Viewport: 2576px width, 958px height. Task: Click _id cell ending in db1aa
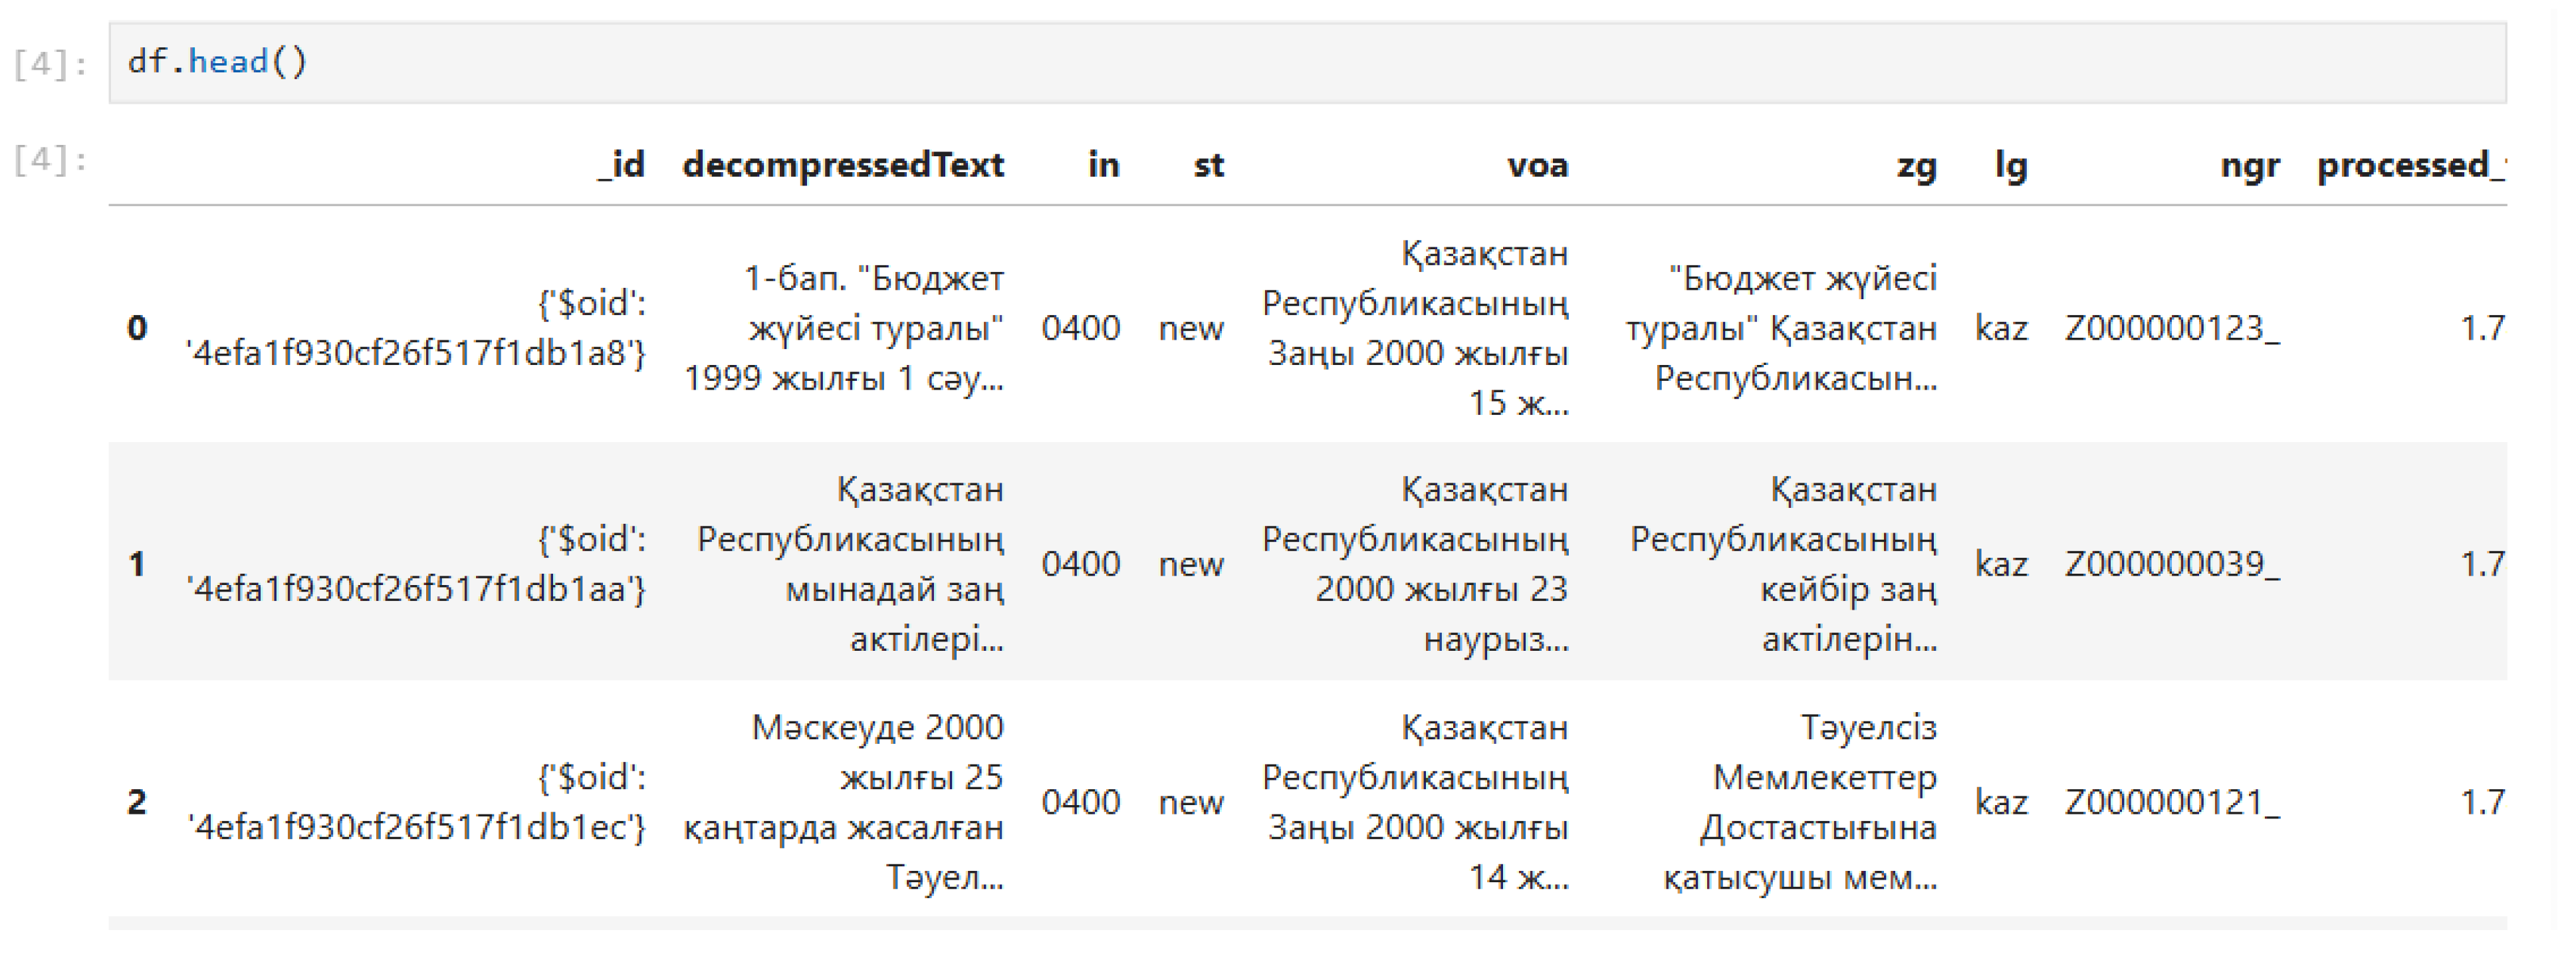(x=416, y=564)
